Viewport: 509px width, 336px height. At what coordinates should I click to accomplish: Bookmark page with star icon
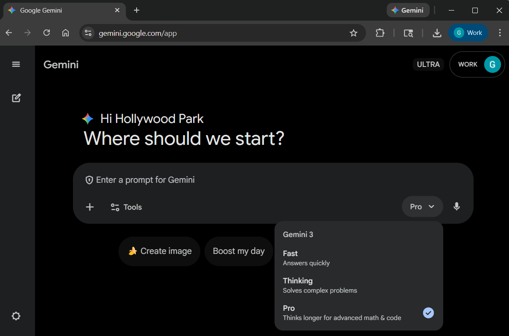click(353, 33)
